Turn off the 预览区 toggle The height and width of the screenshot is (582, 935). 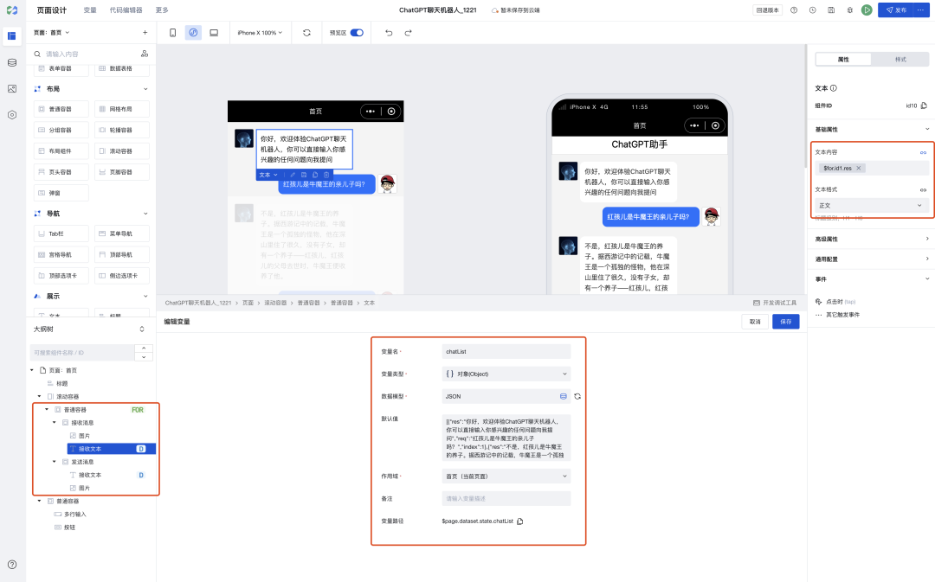[358, 32]
